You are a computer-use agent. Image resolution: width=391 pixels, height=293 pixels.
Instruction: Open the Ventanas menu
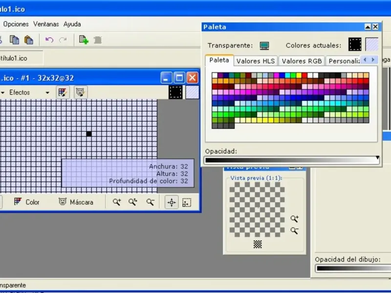coord(46,24)
